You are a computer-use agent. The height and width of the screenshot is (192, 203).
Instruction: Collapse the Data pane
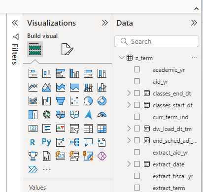tap(194, 23)
